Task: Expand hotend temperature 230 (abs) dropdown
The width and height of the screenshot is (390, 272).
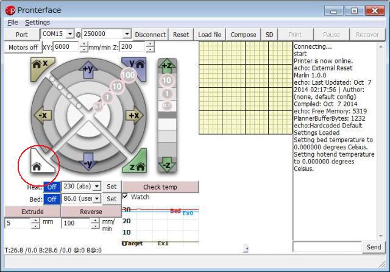Action: [97, 186]
